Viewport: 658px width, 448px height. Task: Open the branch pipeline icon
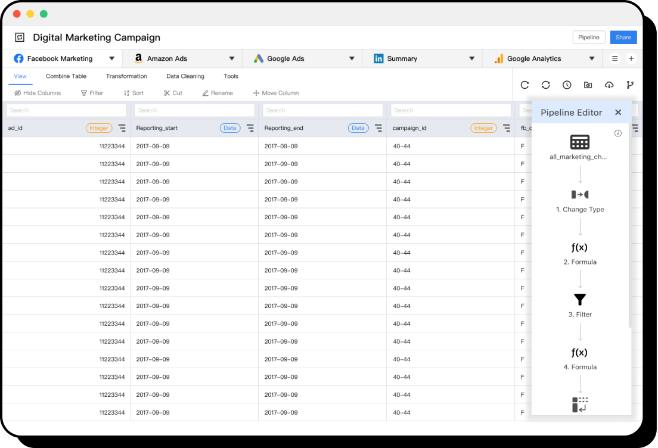tap(630, 85)
